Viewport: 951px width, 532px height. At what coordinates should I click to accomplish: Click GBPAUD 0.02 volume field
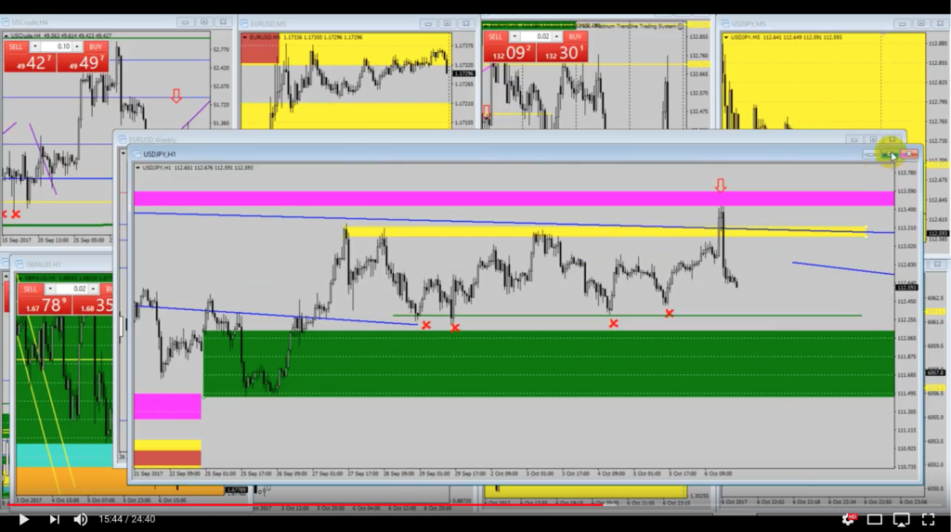pos(72,290)
